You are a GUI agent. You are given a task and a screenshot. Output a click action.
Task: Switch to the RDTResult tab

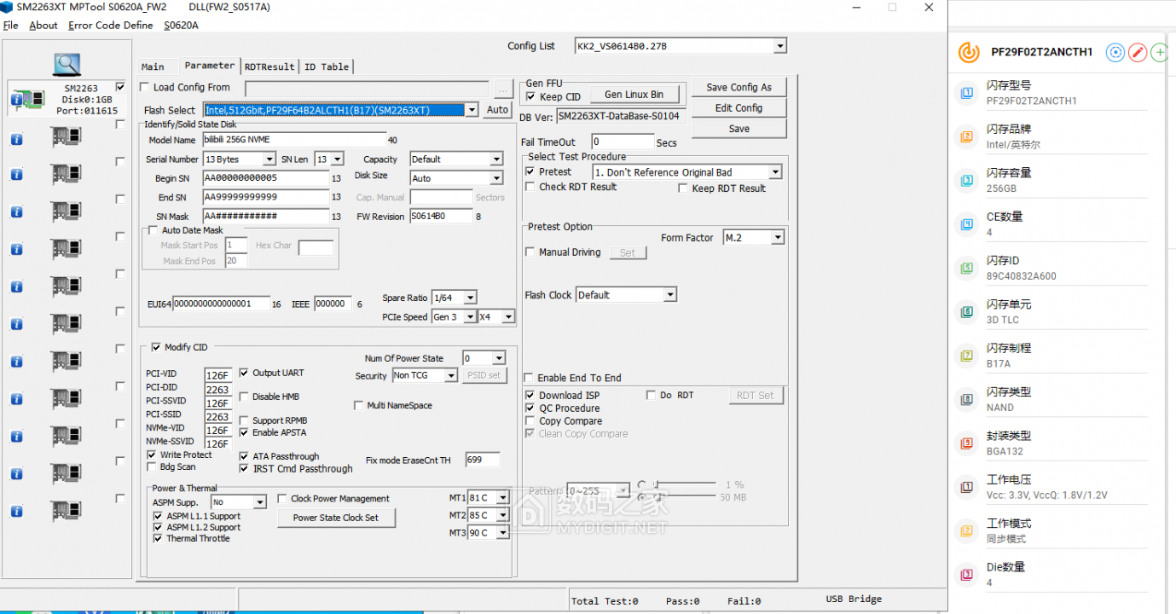tap(269, 67)
